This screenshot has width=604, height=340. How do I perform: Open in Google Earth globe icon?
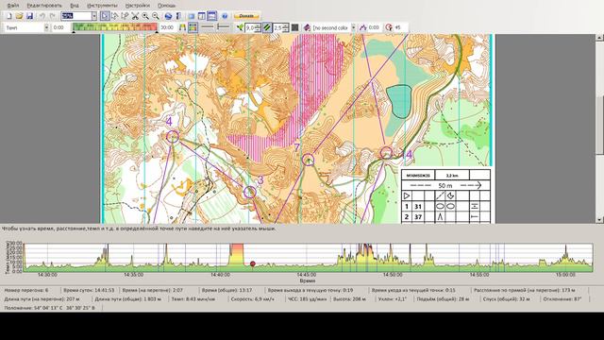pos(168,16)
